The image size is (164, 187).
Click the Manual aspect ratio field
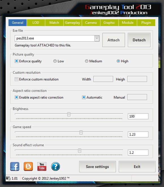click(137, 97)
